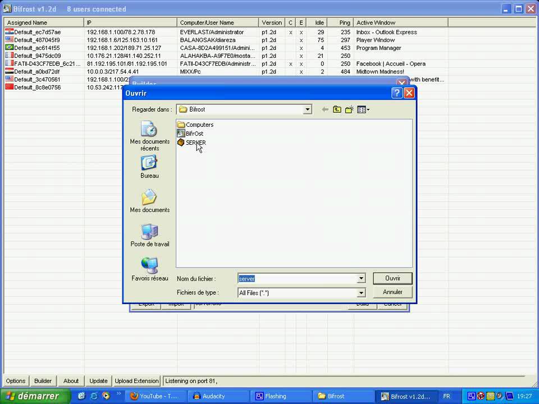Viewport: 539px width, 404px height.
Task: Click the Annuler button
Action: pyautogui.click(x=392, y=292)
